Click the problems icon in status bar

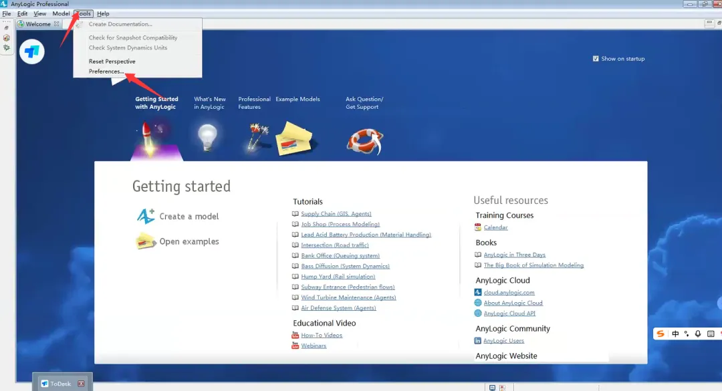(x=502, y=388)
